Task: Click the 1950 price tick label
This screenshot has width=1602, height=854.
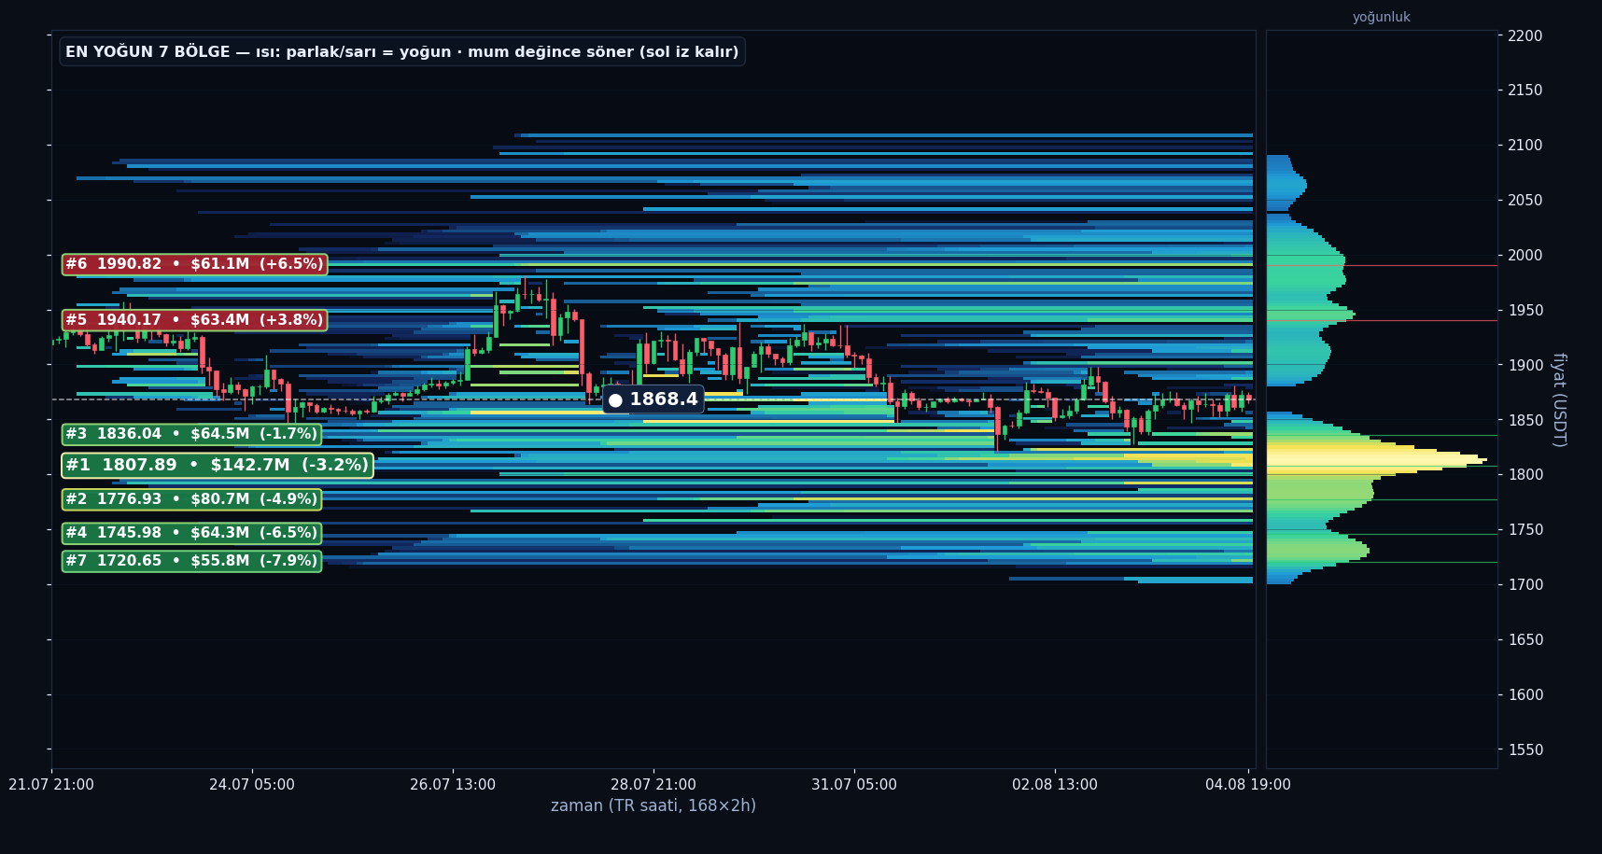Action: point(1524,311)
